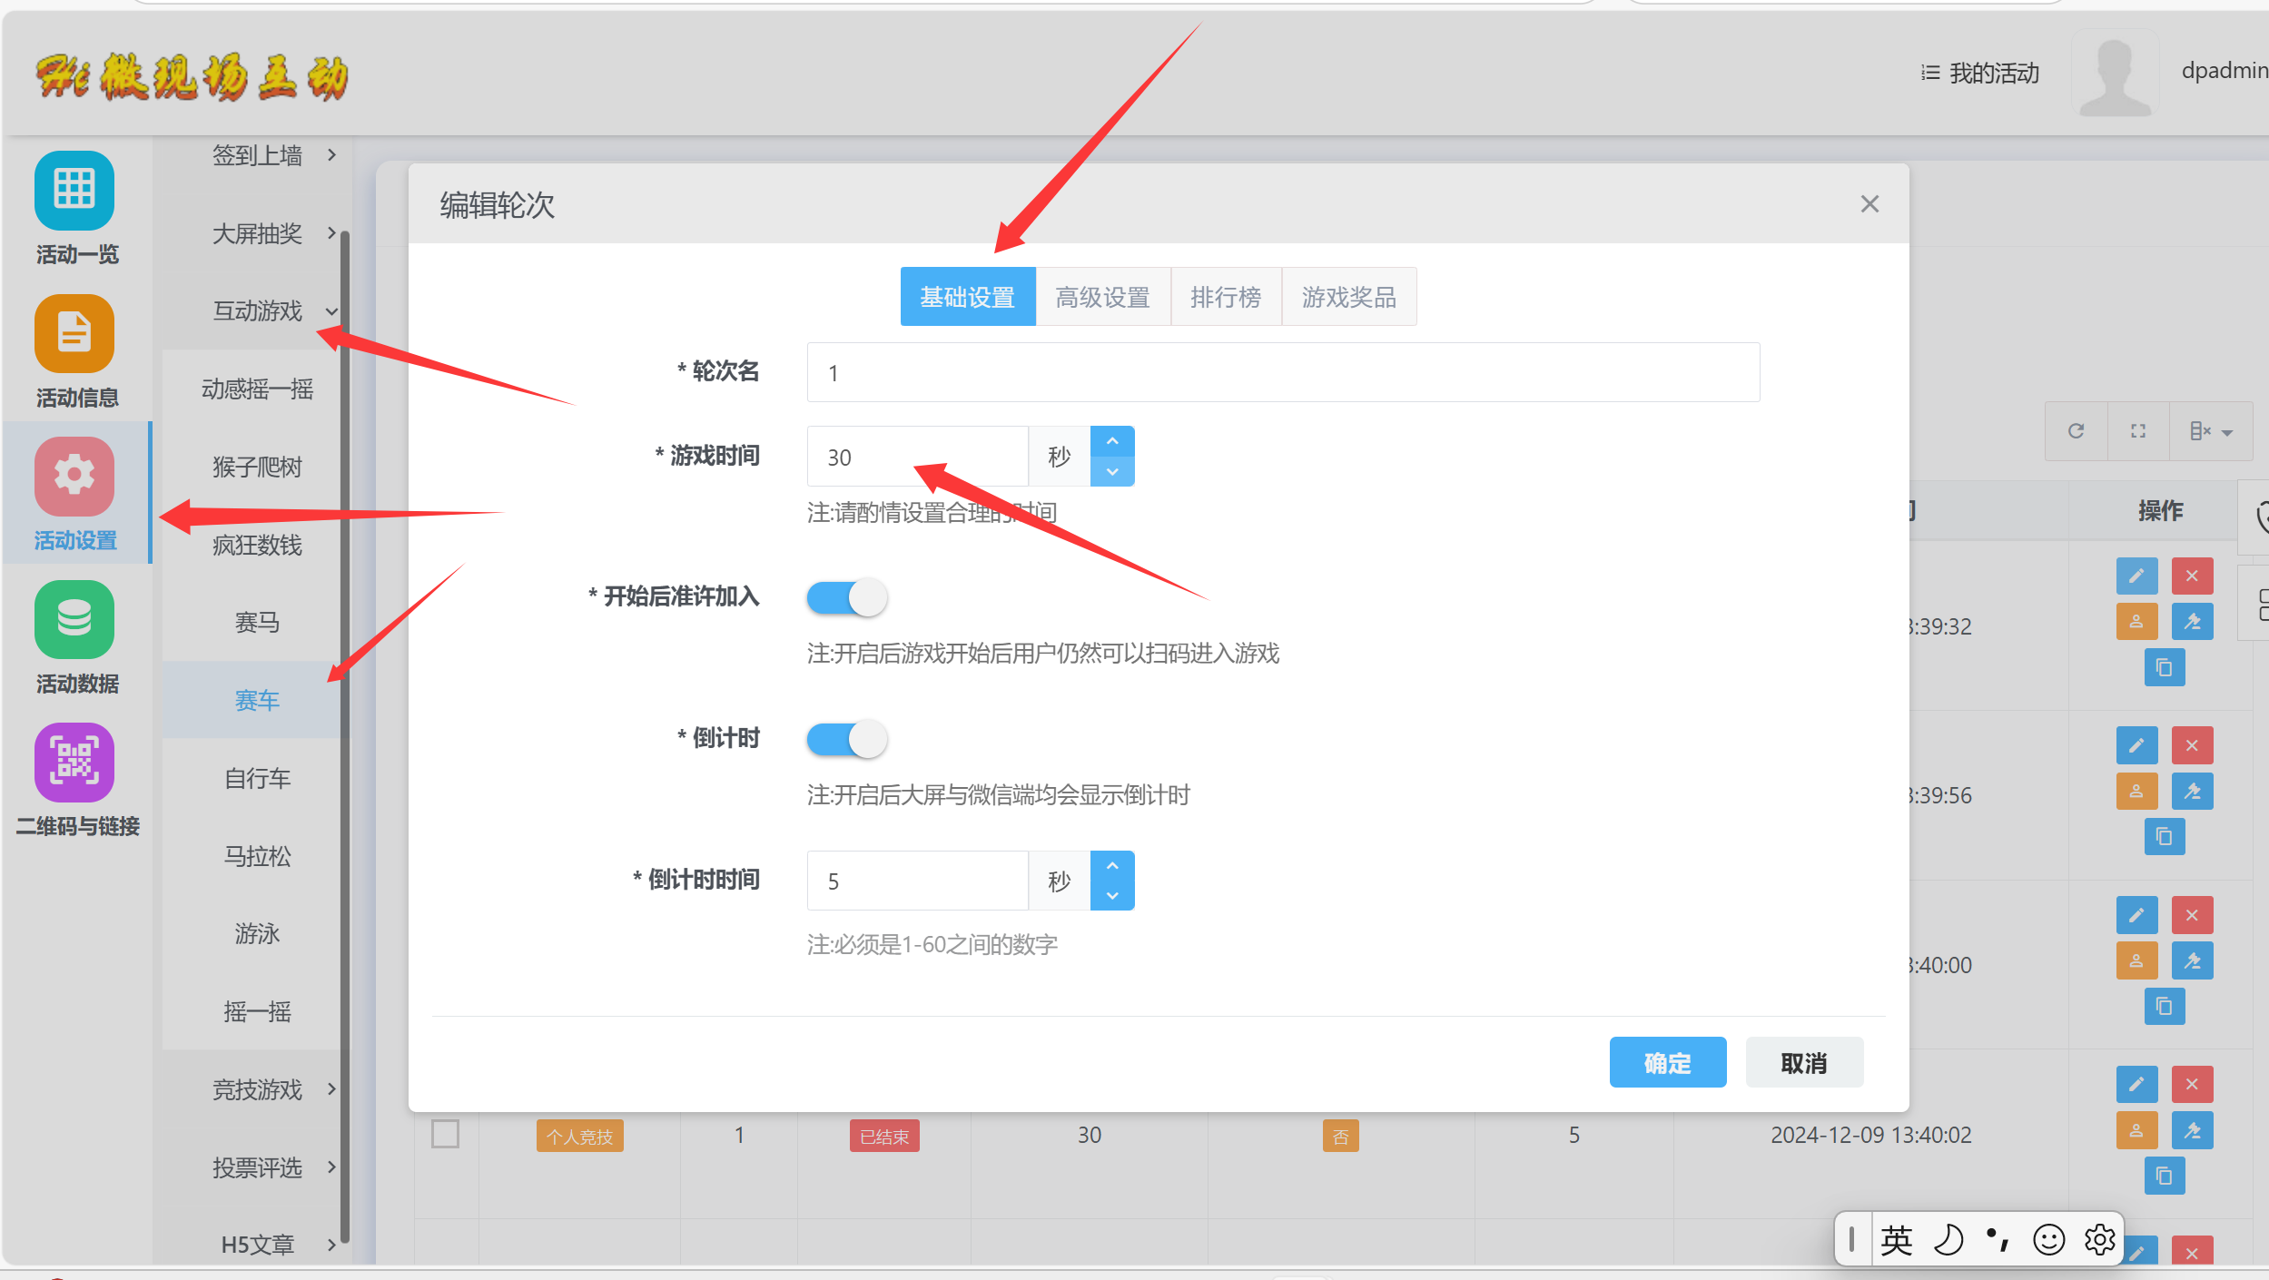Open the 活动数据 database icon
Screen dimensions: 2269x1280
pos(74,619)
